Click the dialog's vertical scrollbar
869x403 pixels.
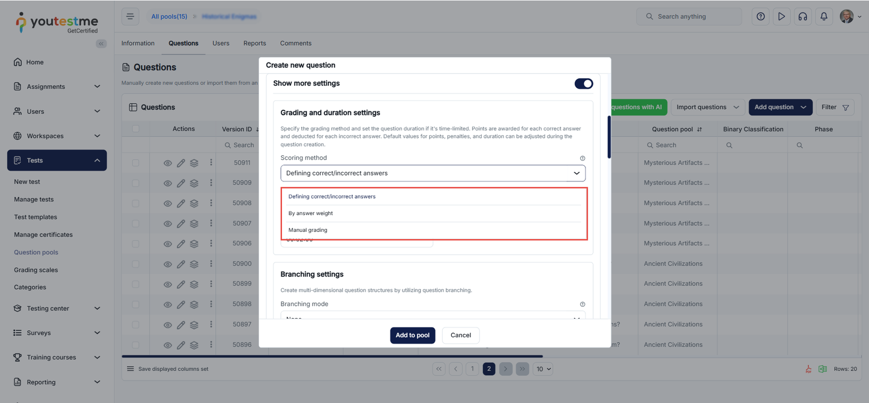pyautogui.click(x=609, y=137)
